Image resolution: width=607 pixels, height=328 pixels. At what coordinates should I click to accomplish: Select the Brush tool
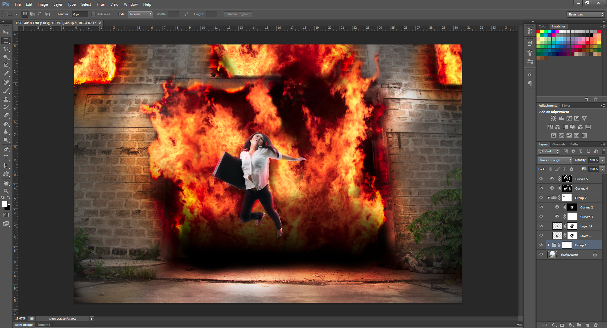pyautogui.click(x=6, y=91)
